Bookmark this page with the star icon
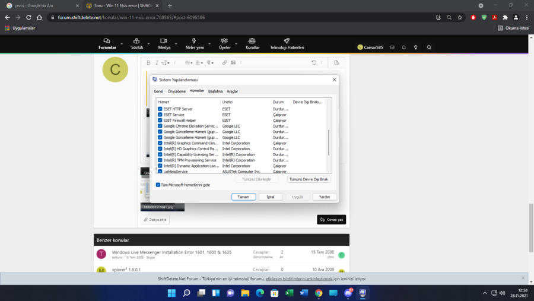 click(460, 17)
